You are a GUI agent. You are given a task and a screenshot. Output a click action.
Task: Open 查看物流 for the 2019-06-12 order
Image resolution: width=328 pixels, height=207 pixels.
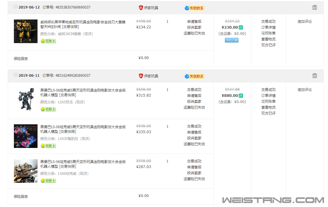(268, 39)
